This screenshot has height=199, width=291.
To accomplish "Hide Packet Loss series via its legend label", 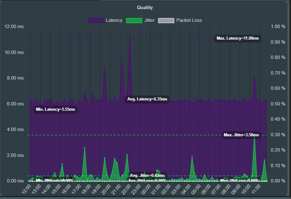I will tap(189, 20).
